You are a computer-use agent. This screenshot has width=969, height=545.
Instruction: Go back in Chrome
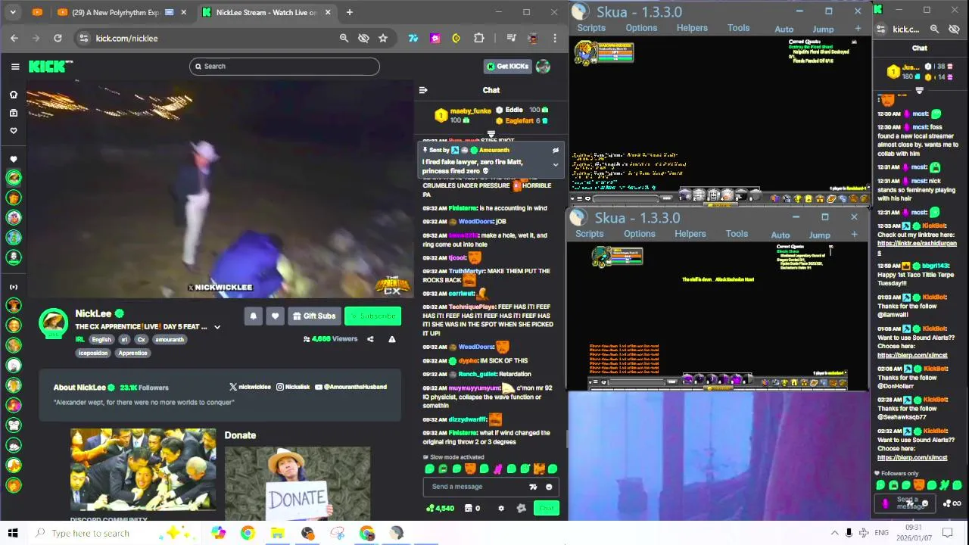pyautogui.click(x=14, y=38)
